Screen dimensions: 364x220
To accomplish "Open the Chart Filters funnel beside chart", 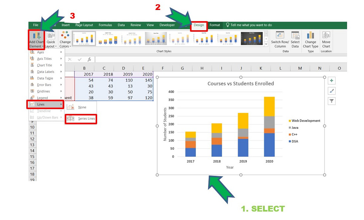I will tap(331, 101).
